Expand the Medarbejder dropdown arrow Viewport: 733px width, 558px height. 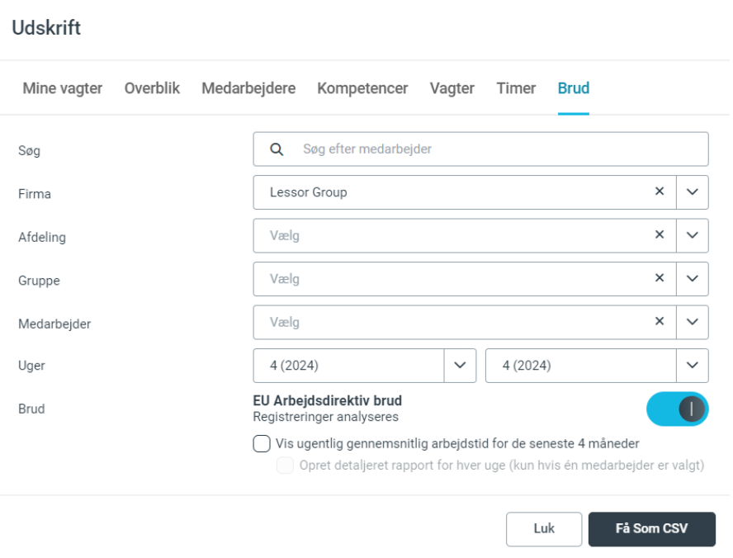point(693,322)
